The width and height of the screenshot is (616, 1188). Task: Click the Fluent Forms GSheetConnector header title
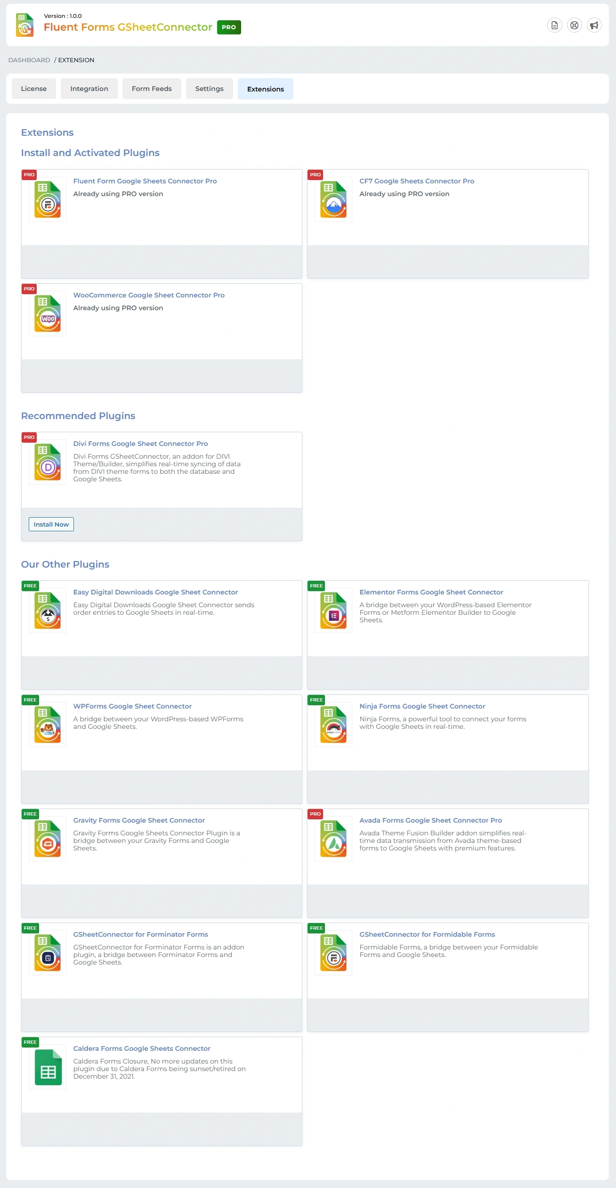[128, 27]
